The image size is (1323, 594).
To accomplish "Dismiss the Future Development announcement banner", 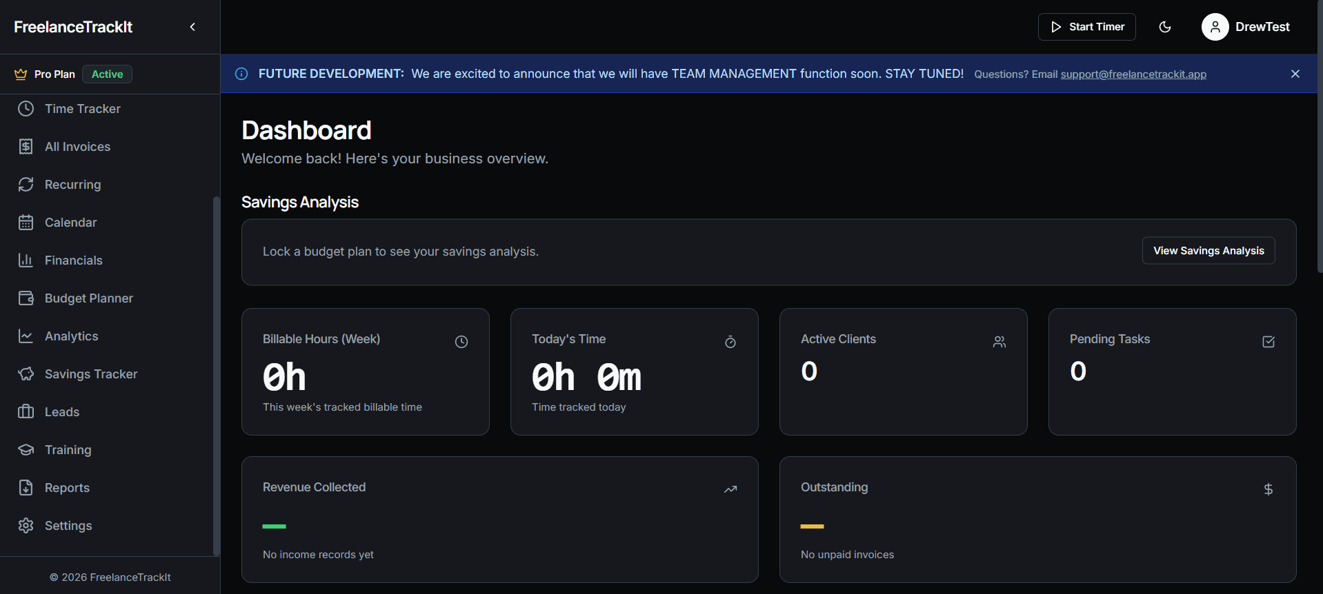I will [1295, 74].
